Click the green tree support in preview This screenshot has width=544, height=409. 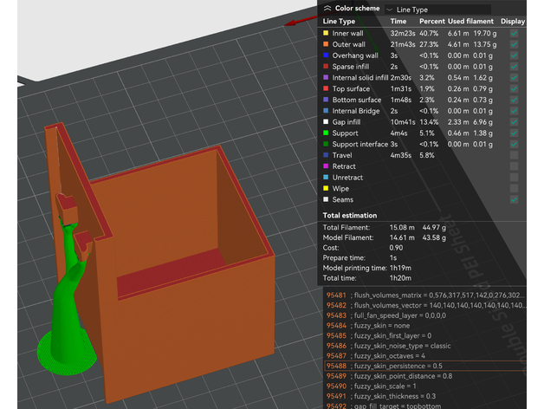pyautogui.click(x=73, y=312)
